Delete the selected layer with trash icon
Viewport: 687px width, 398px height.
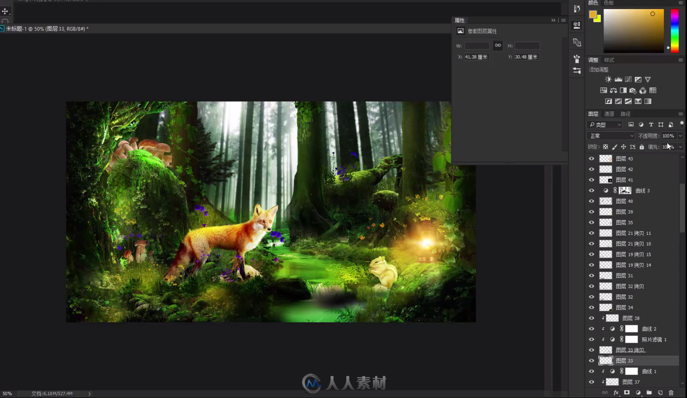pyautogui.click(x=671, y=393)
